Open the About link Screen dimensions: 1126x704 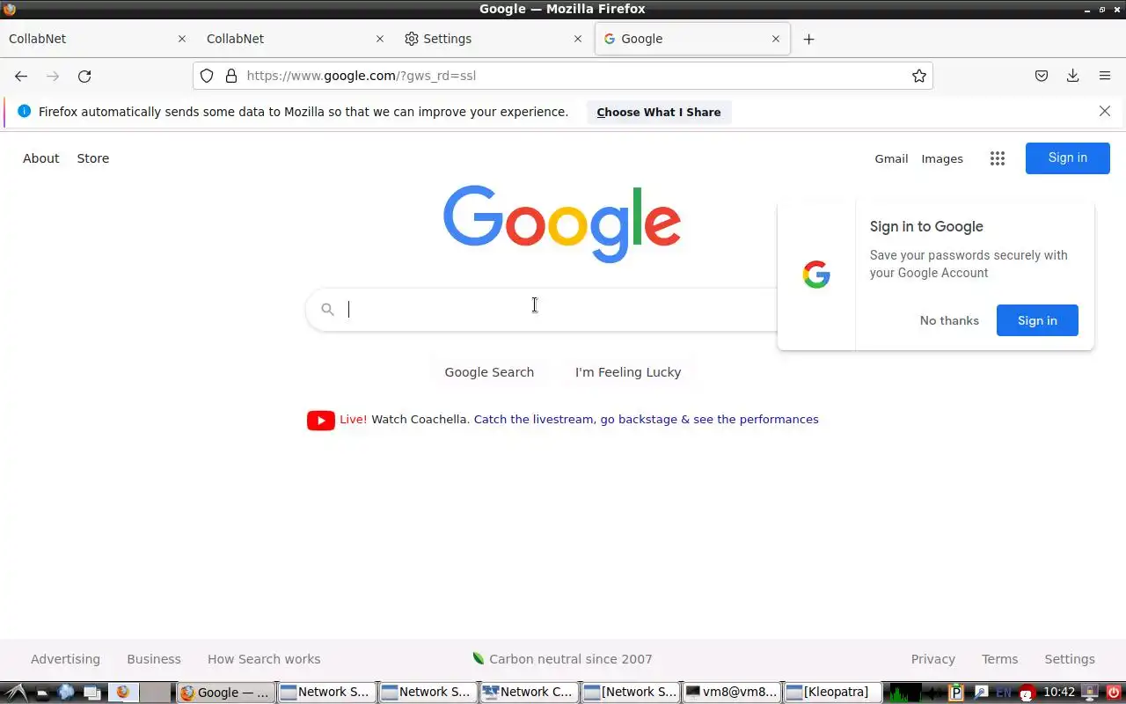41,158
